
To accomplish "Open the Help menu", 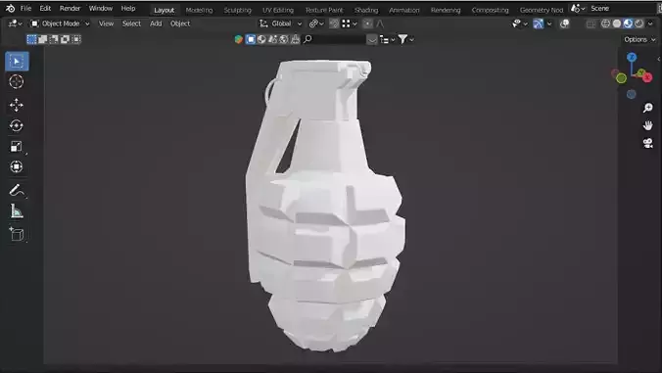I will click(128, 9).
